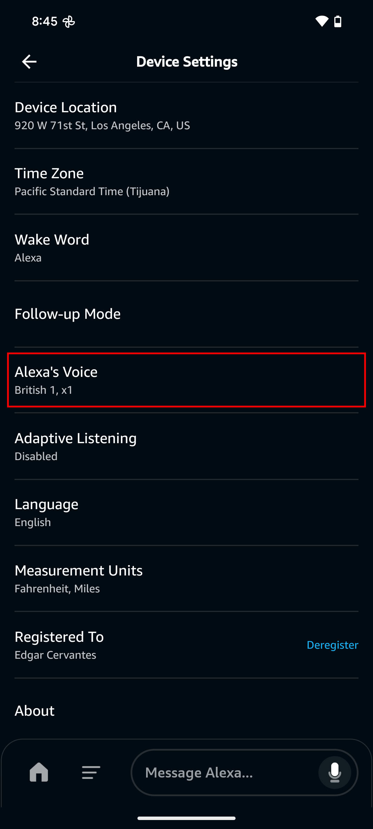Screen dimensions: 373x829
Task: Tap the microphone icon
Action: pyautogui.click(x=334, y=772)
